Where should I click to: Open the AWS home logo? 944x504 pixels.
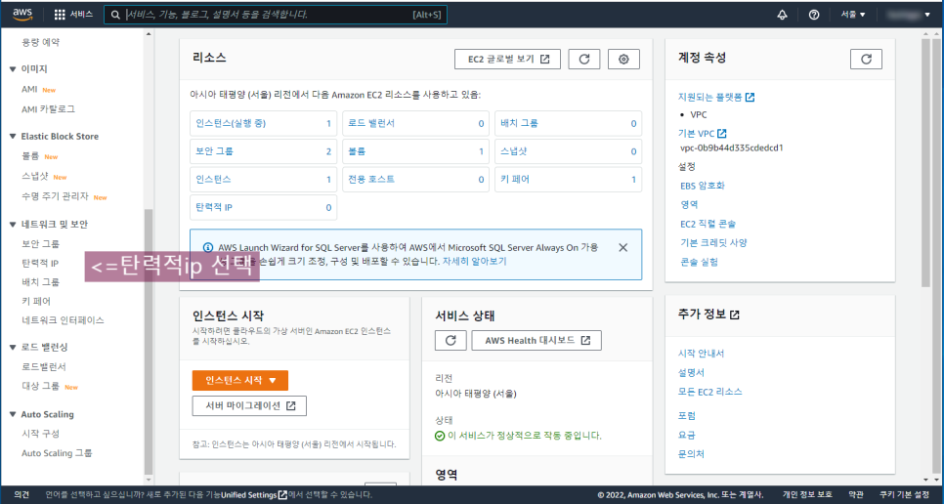(22, 14)
